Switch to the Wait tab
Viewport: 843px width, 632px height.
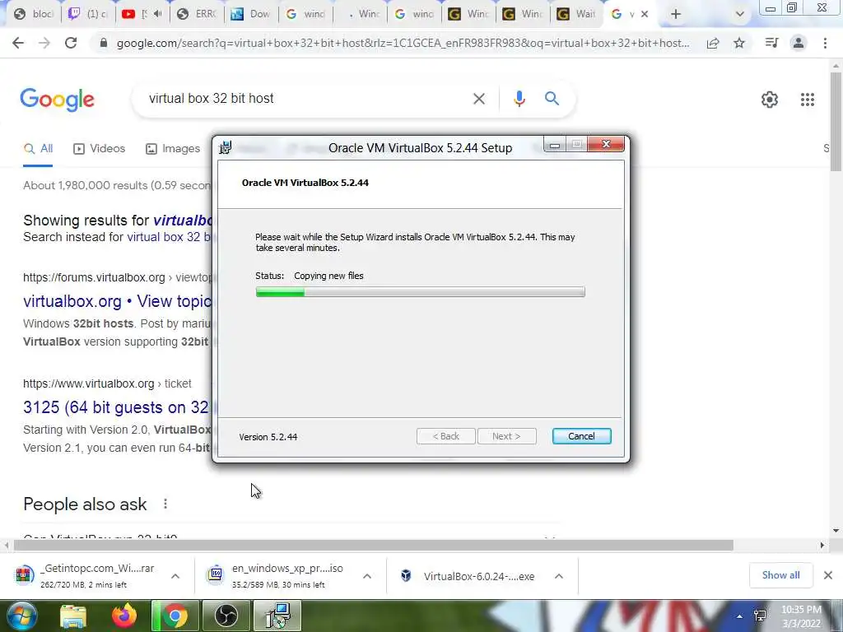575,14
